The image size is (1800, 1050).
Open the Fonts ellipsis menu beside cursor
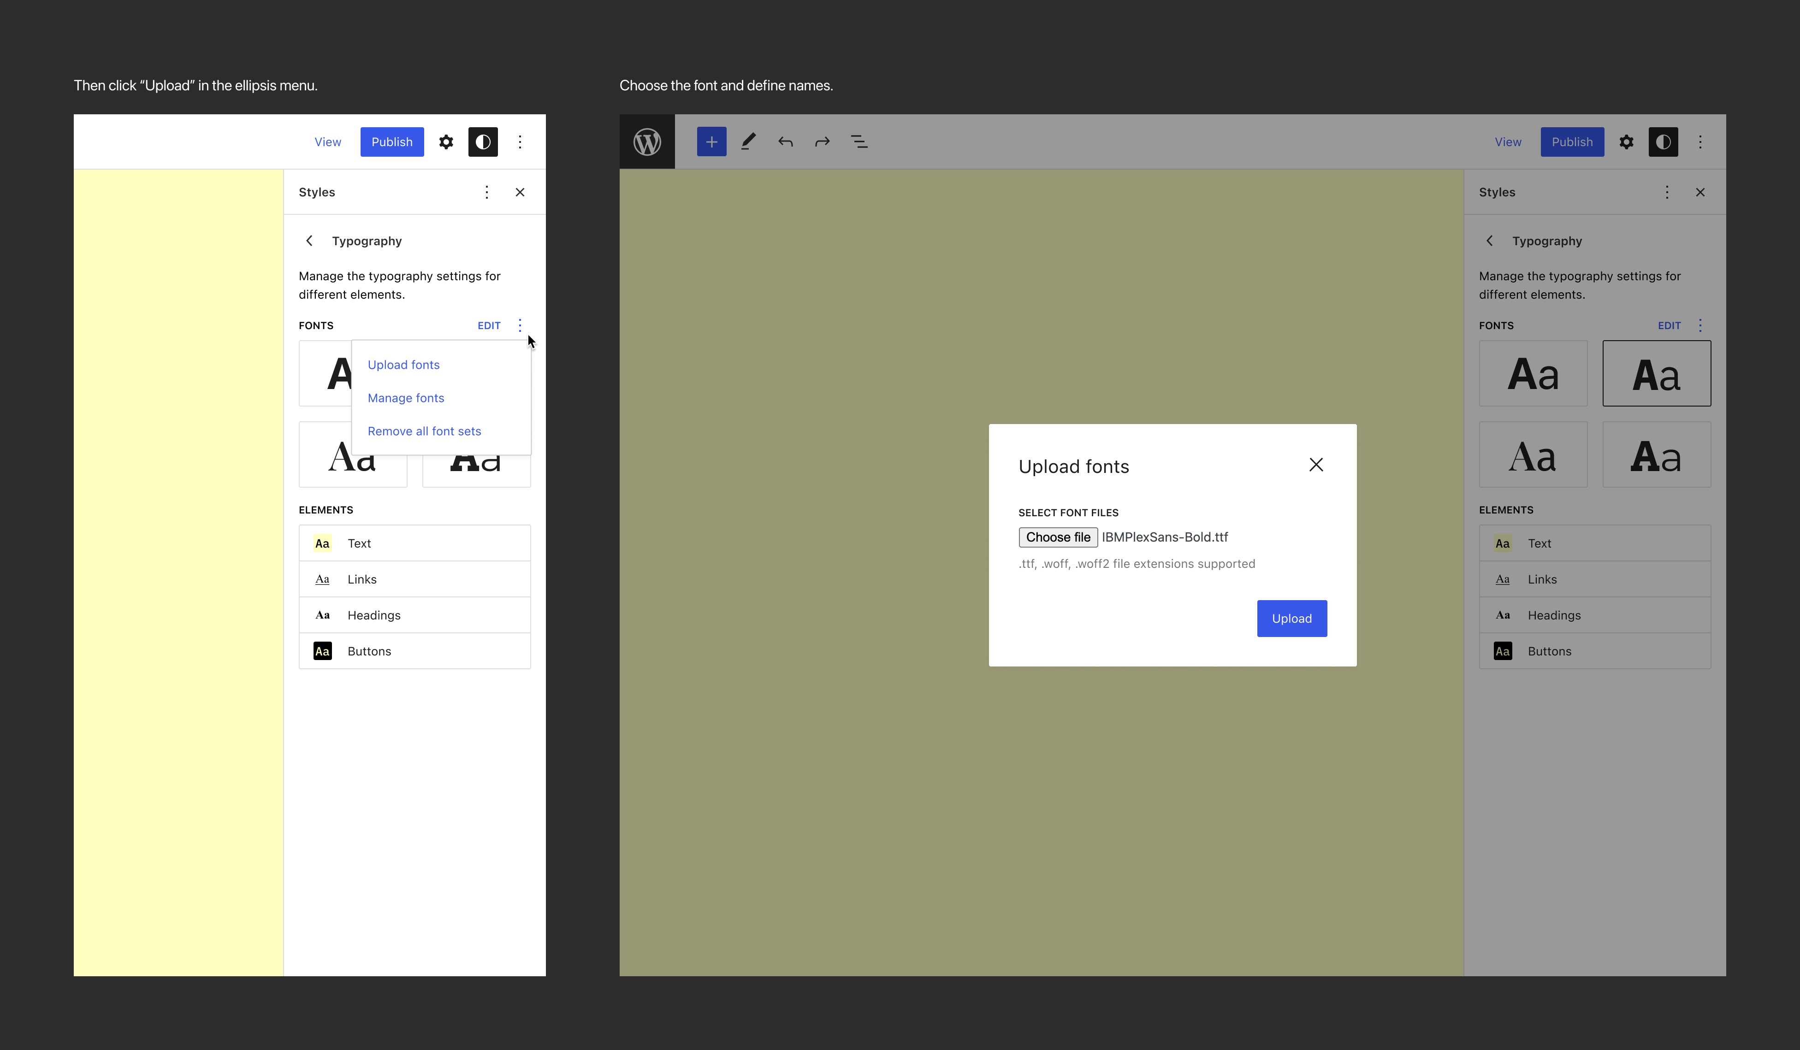point(519,325)
